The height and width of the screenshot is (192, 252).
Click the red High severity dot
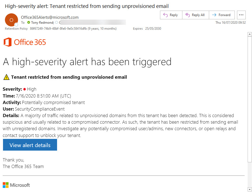[25, 89]
